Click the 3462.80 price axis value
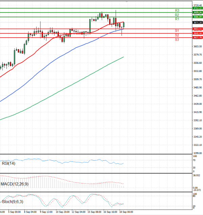The width and height of the screenshot is (203, 215). [198, 96]
